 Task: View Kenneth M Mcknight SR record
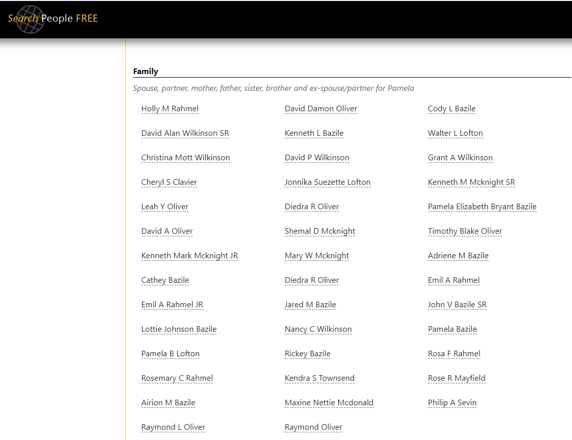point(471,182)
